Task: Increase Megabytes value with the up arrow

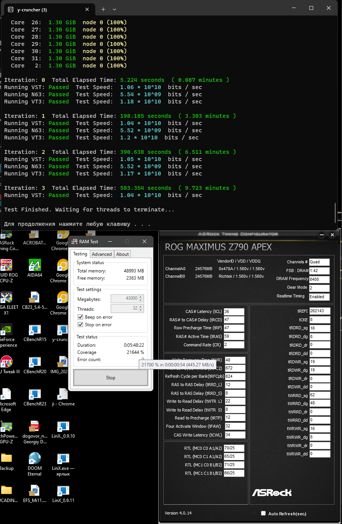Action: (141, 297)
